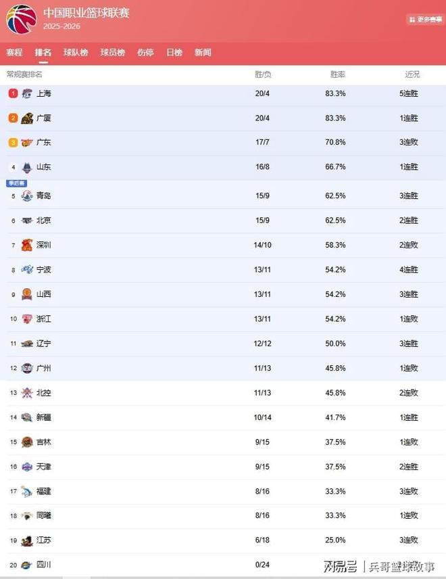Click the 胜率 column header
Image resolution: width=446 pixels, height=579 pixels.
coord(338,74)
